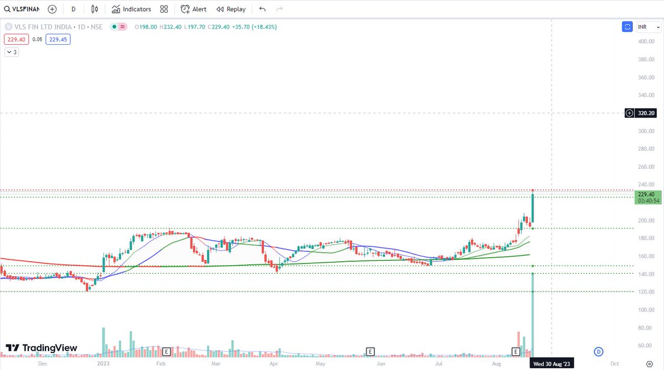Open symbol search for VLSFINANCE
The image size is (664, 370).
coord(21,9)
